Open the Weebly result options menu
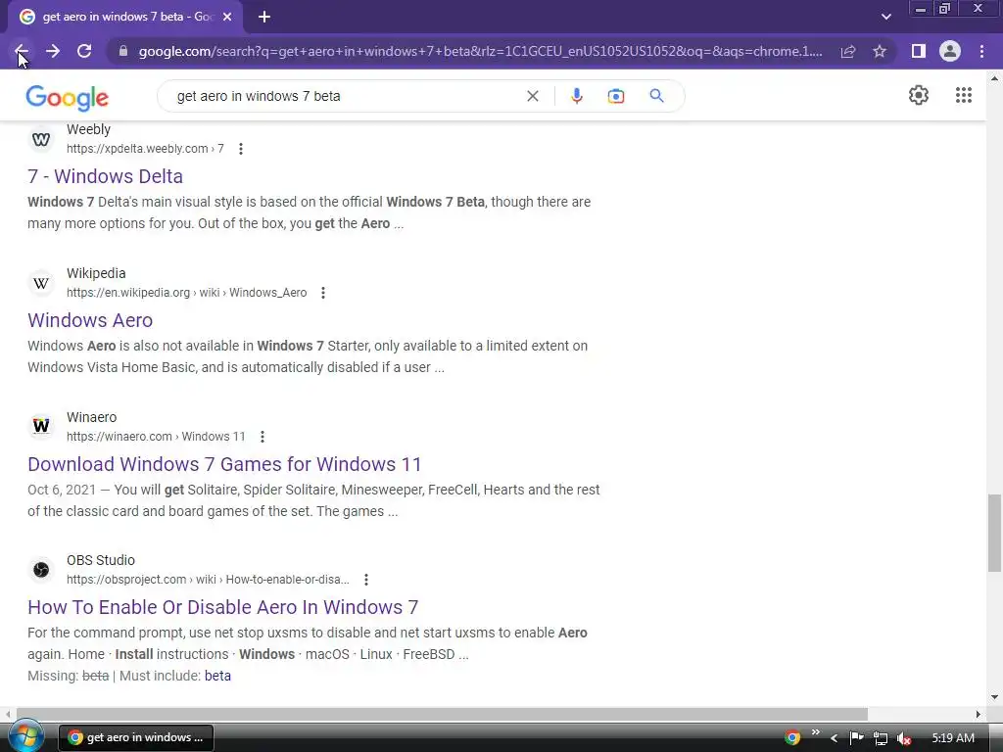The height and width of the screenshot is (752, 1003). (241, 149)
